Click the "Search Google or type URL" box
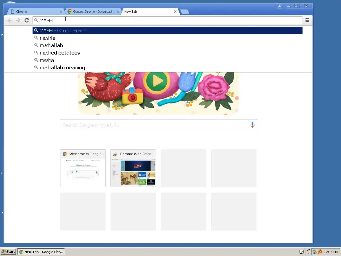This screenshot has width=341, height=256. click(x=158, y=125)
